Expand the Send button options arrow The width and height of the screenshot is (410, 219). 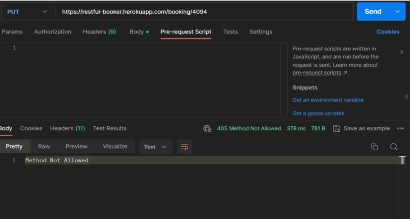[x=398, y=12]
